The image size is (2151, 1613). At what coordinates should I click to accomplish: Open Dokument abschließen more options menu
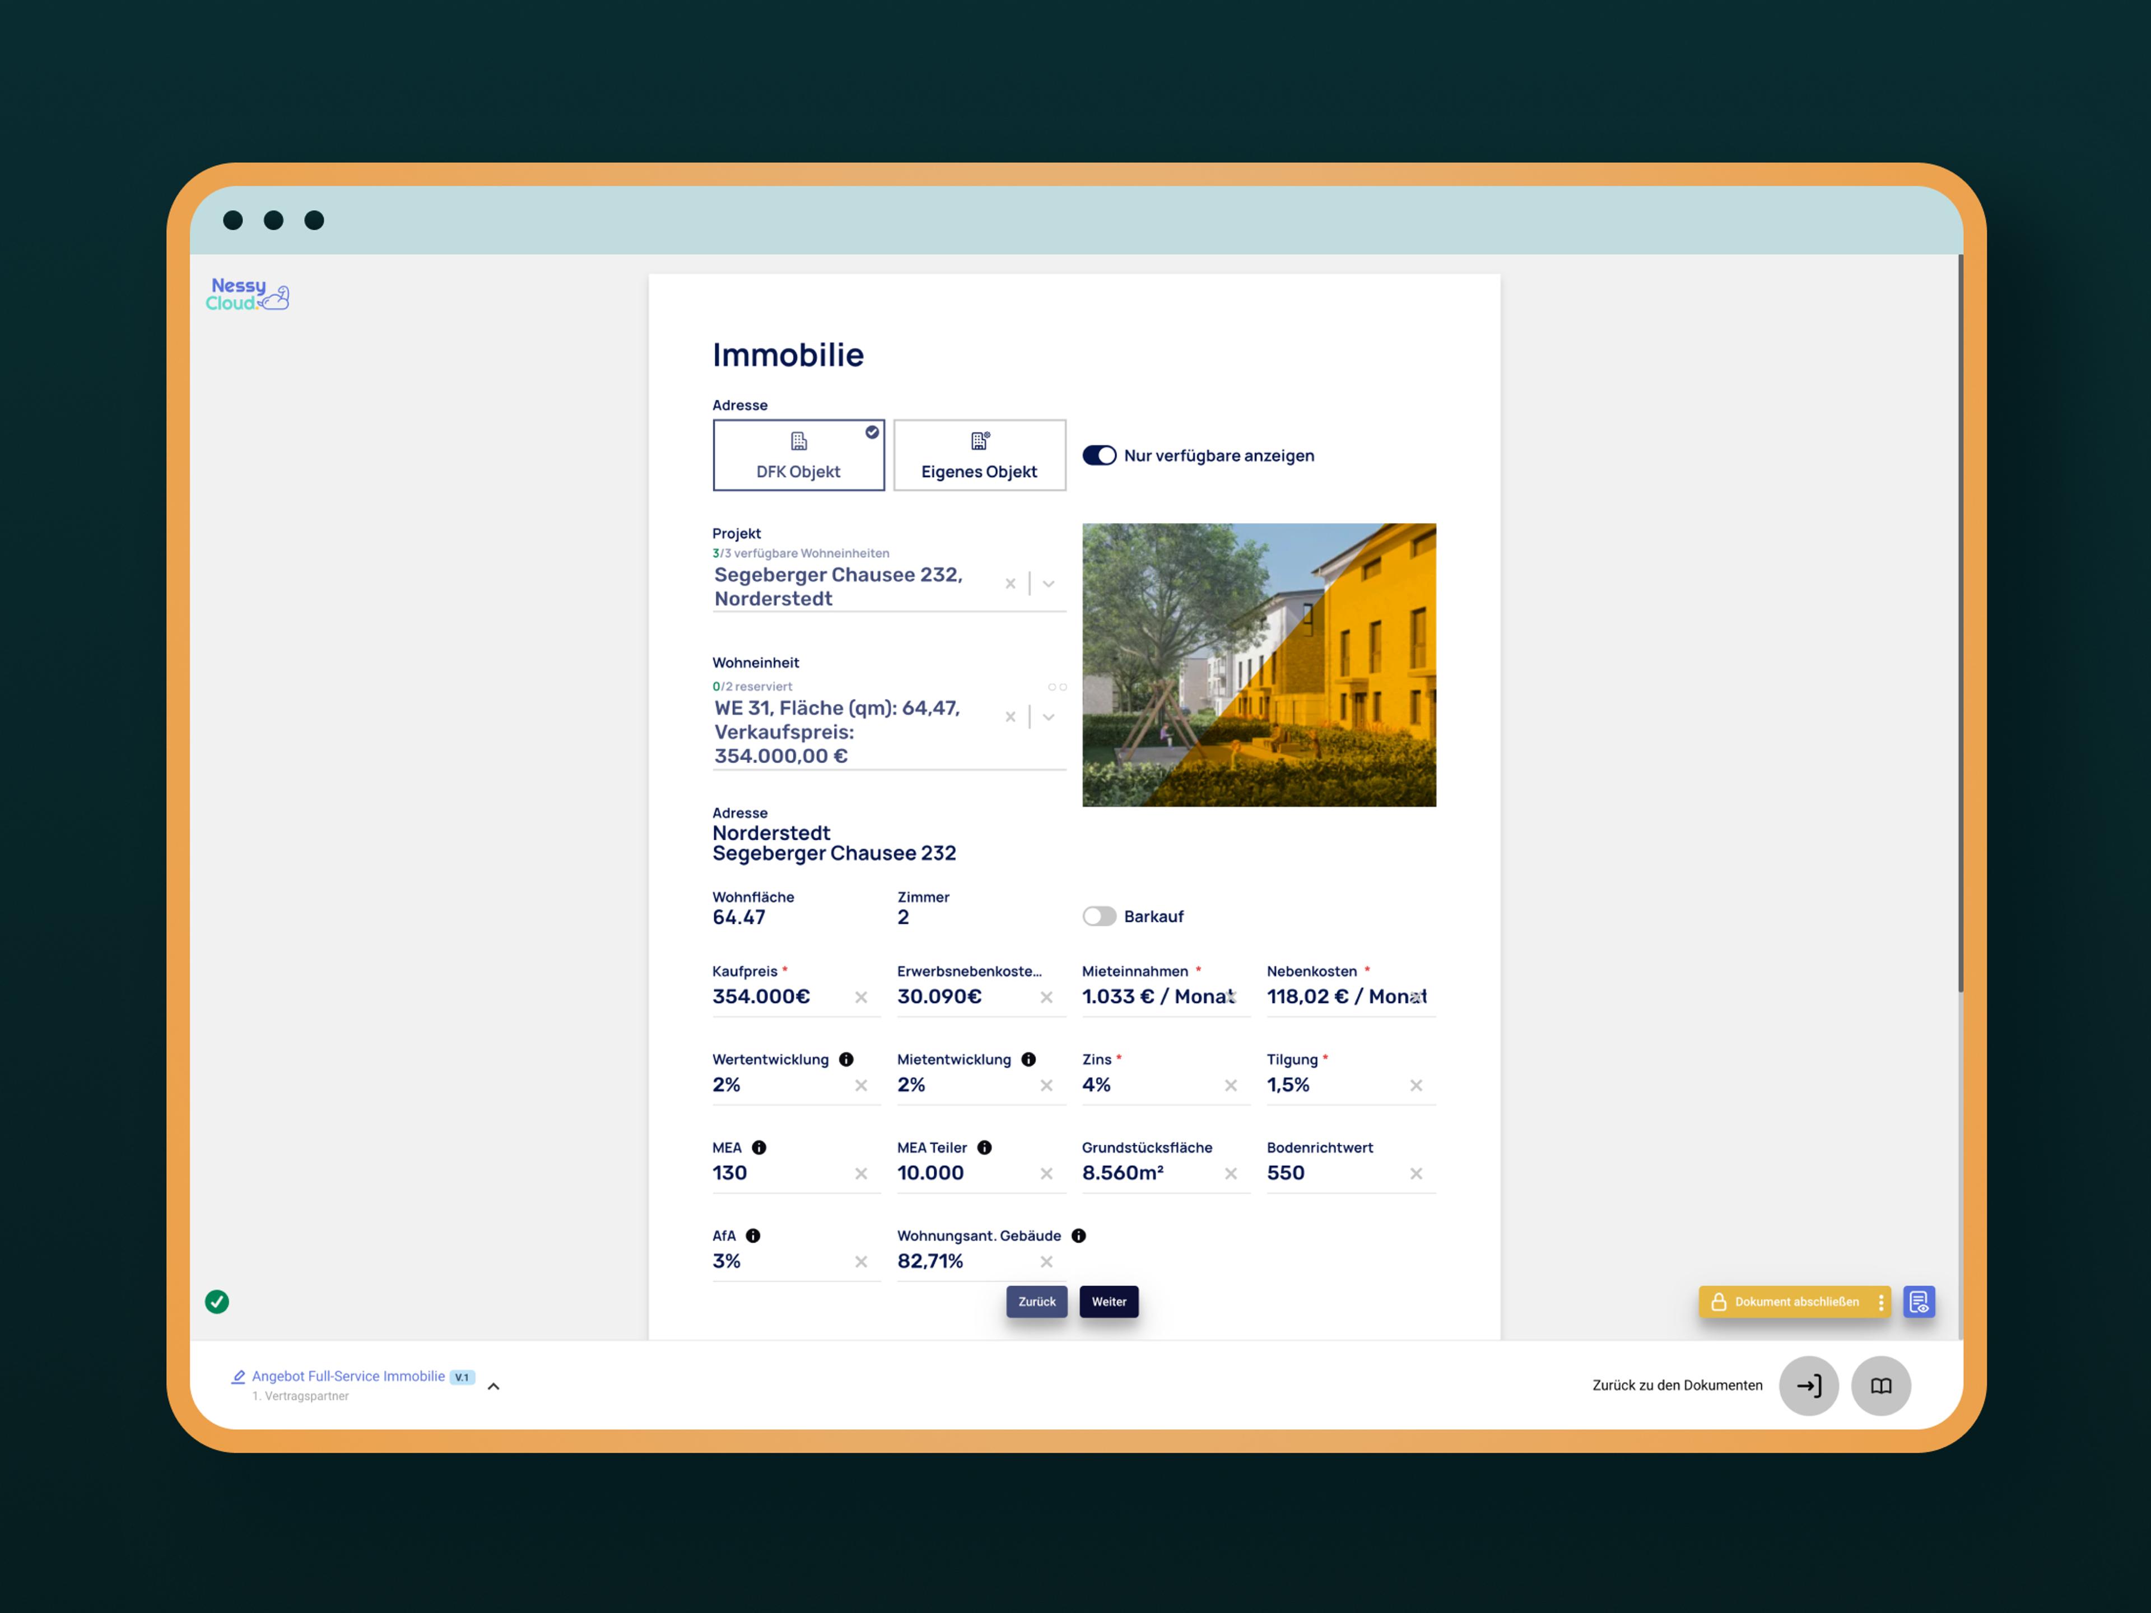pos(1880,1302)
